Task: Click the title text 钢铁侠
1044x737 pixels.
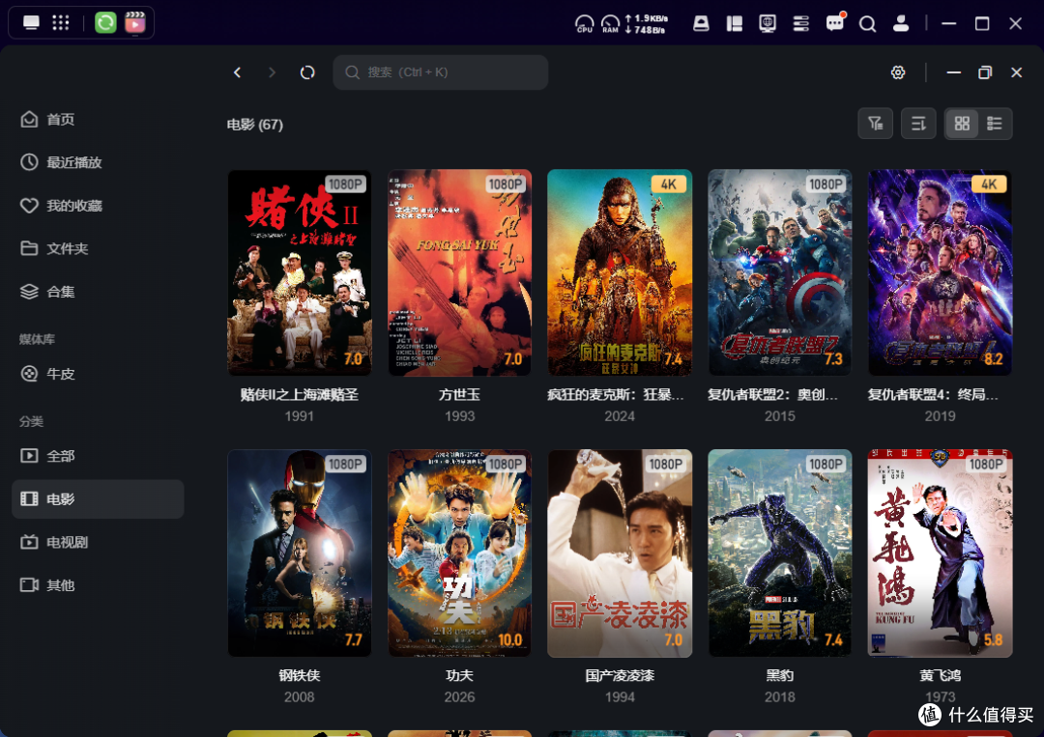Action: tap(300, 676)
